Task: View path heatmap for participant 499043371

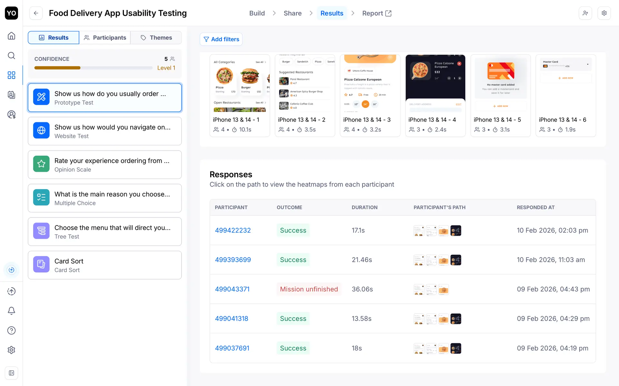Action: [x=431, y=289]
